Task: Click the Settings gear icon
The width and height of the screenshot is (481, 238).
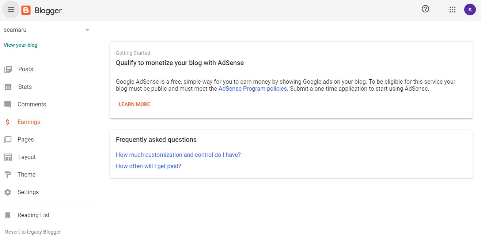Action: [x=8, y=192]
